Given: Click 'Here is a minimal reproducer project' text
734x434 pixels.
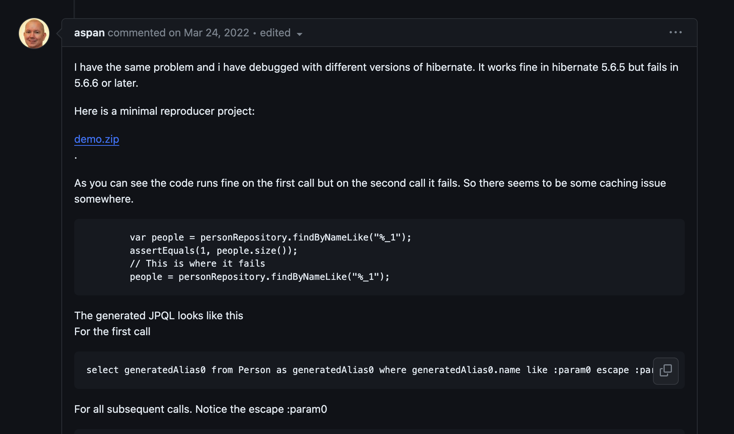Looking at the screenshot, I should click(x=164, y=111).
